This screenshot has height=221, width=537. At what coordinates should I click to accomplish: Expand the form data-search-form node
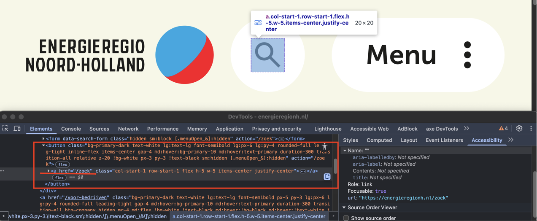[43, 139]
